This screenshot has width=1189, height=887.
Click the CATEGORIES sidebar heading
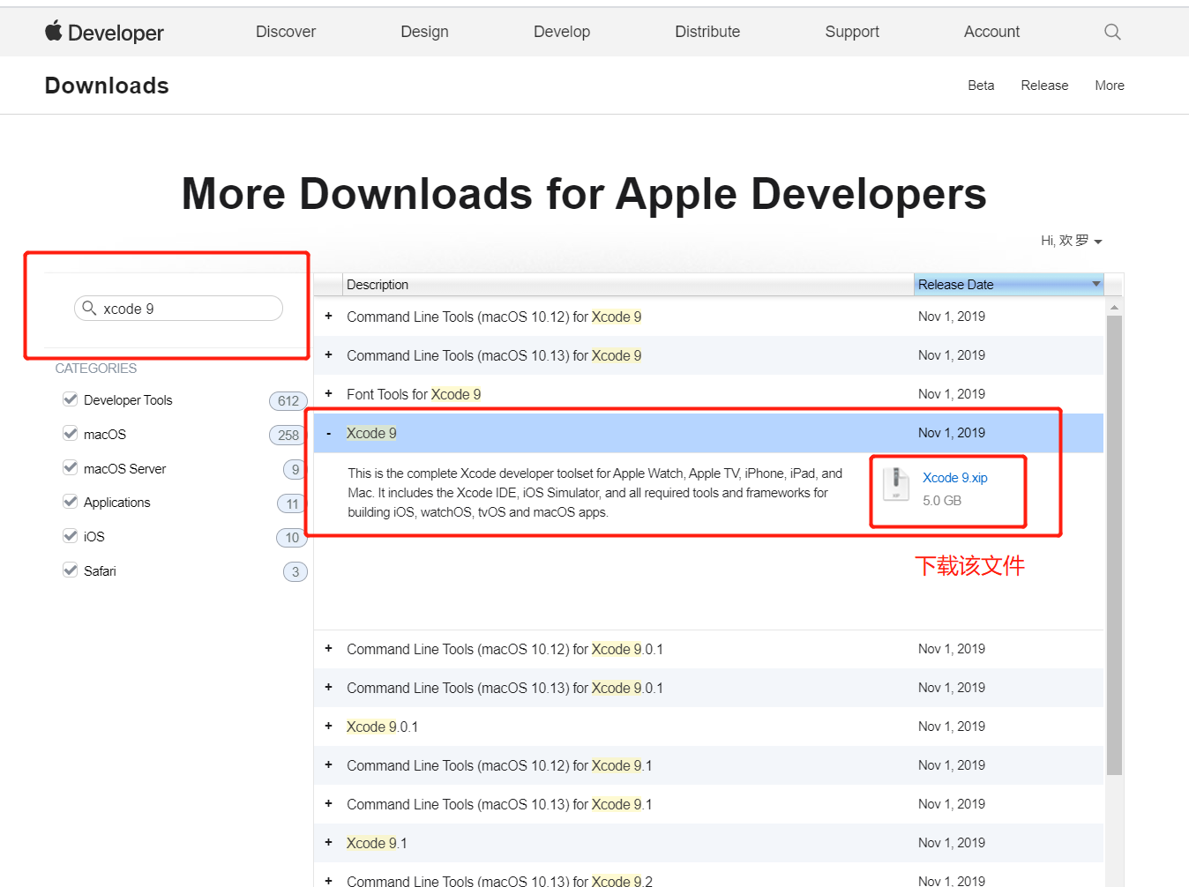pos(96,368)
